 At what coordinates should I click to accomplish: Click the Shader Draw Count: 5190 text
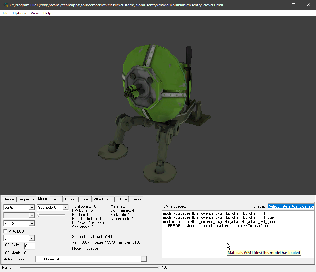pyautogui.click(x=92, y=236)
